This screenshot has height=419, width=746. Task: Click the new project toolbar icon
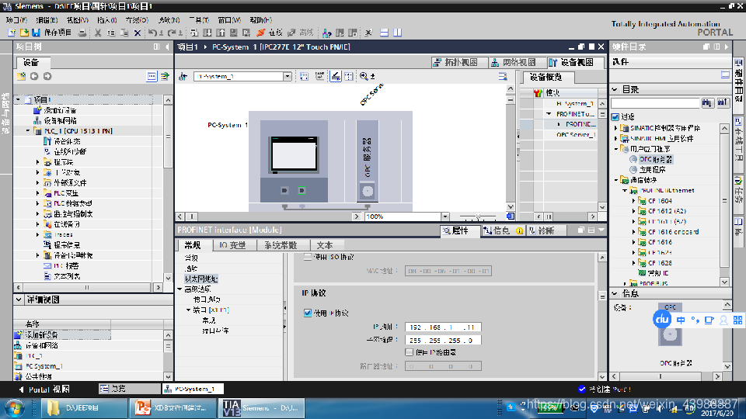click(12, 33)
